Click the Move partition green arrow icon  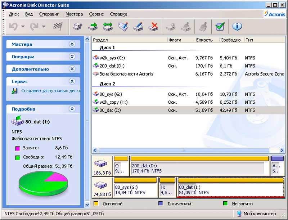[93, 27]
